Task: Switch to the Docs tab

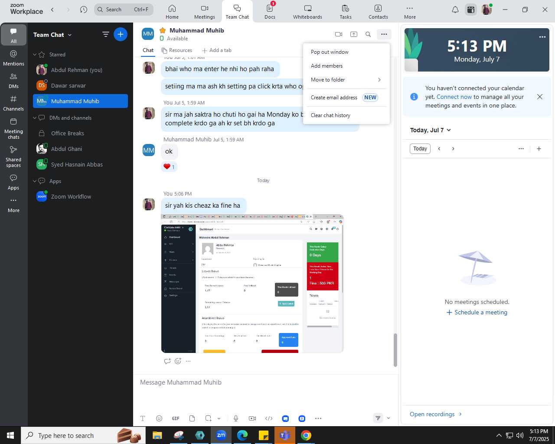Action: [270, 12]
